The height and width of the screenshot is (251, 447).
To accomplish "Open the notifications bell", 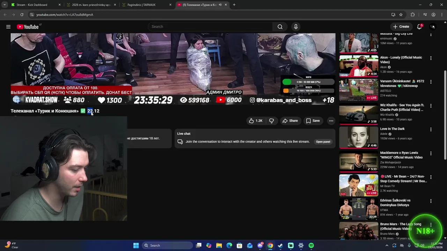I will pos(420,26).
